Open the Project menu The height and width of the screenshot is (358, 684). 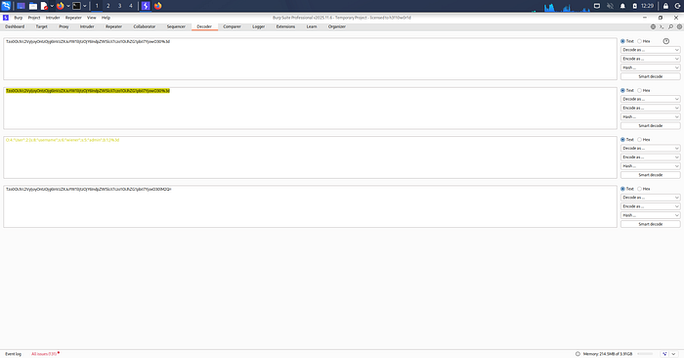[34, 18]
